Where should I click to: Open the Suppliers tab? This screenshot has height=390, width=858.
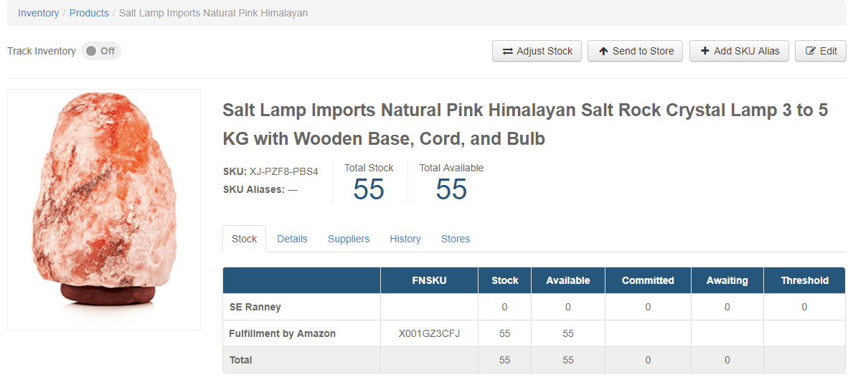pyautogui.click(x=349, y=239)
